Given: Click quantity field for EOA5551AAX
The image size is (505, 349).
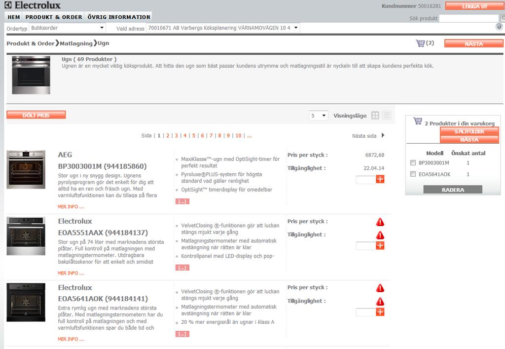Looking at the screenshot, I should 366,246.
